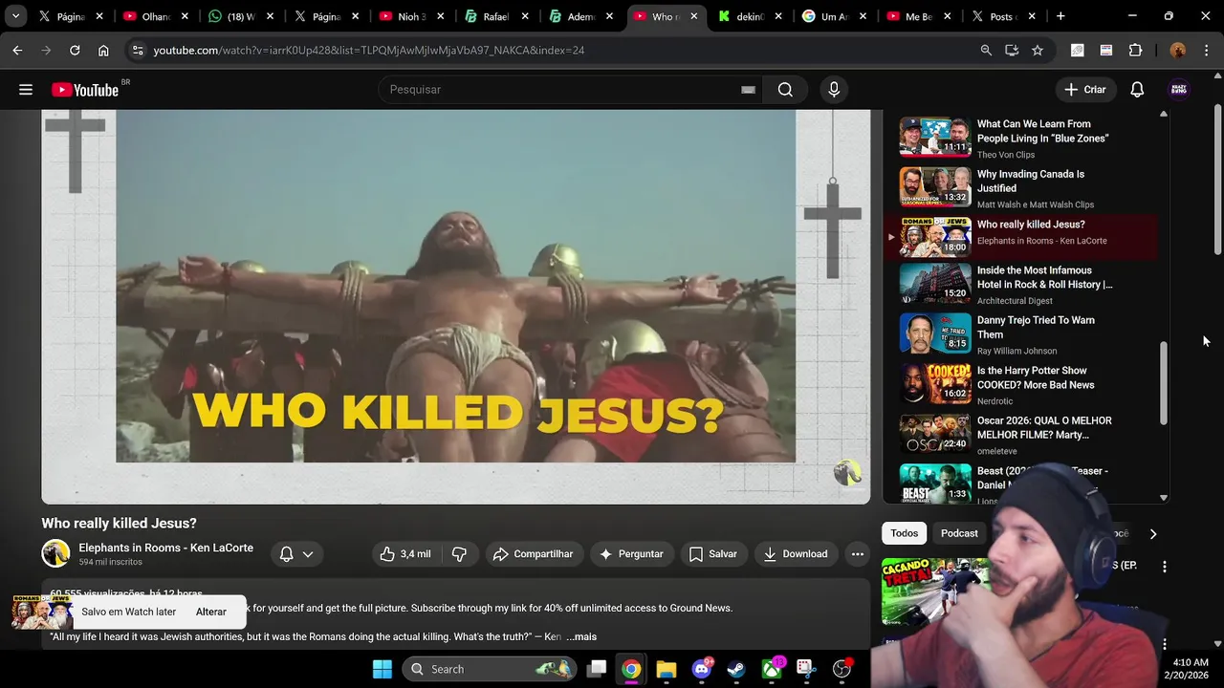Open the Beast teaser thumbnail in playlist
This screenshot has height=688, width=1224.
(935, 484)
